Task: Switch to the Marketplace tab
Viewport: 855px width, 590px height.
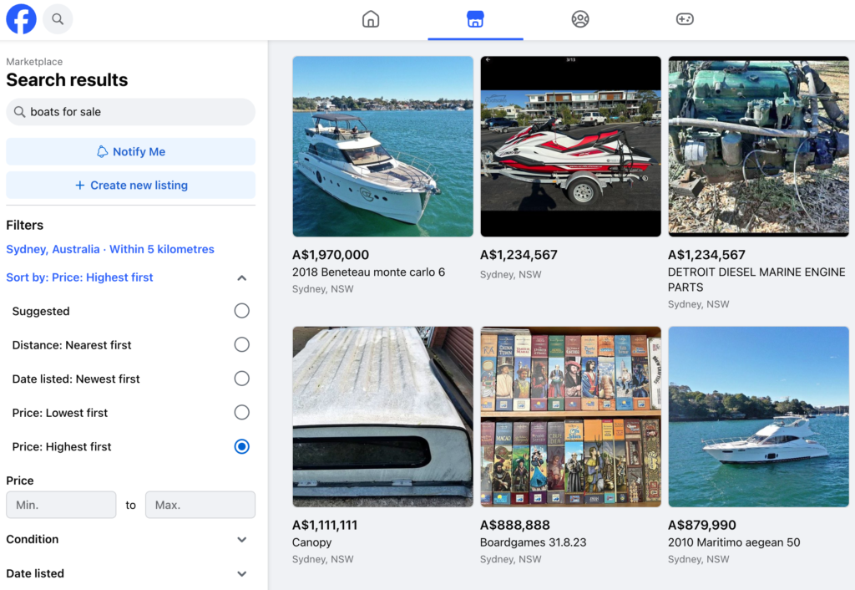Action: [x=475, y=18]
